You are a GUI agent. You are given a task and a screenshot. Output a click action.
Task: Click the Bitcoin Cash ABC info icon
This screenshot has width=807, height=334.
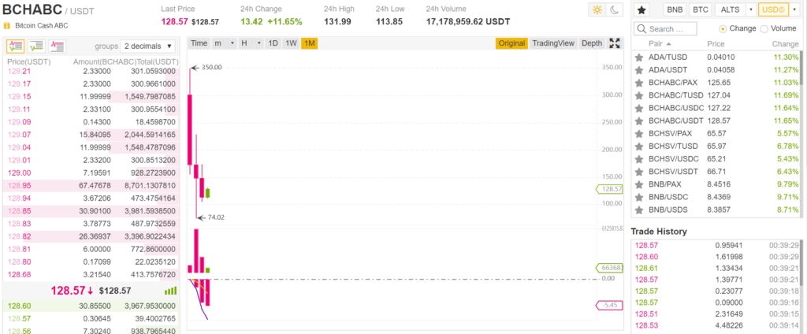pos(6,25)
